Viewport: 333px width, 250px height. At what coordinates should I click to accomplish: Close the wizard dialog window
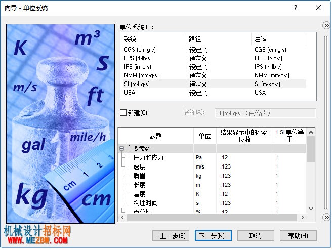[318, 8]
